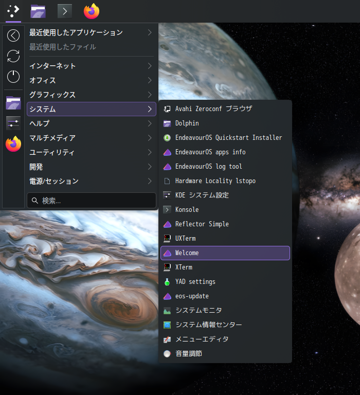Click the 音量調節 volume icon

[x=167, y=354]
